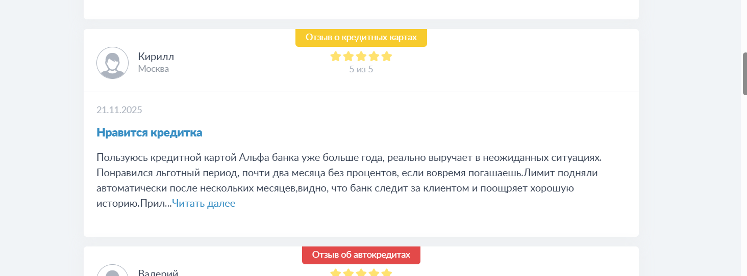Click the review date 21.11.2025
The image size is (747, 276).
click(119, 110)
